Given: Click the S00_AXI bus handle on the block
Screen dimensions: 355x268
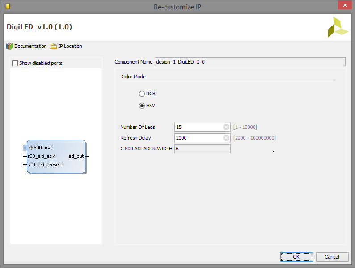Looking at the screenshot, I should point(25,148).
